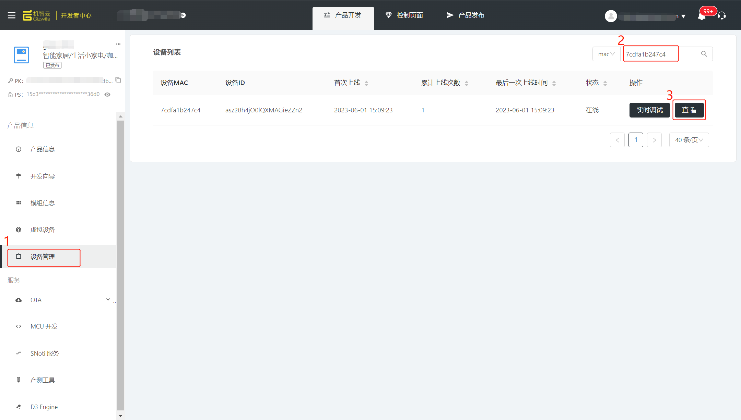The image size is (741, 420).
Task: Expand the OTA menu section
Action: pyautogui.click(x=108, y=299)
